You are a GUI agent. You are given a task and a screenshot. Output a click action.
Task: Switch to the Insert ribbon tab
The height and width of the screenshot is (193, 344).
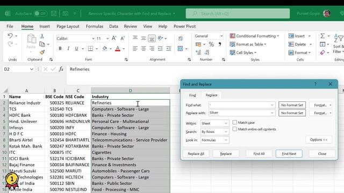[45, 26]
